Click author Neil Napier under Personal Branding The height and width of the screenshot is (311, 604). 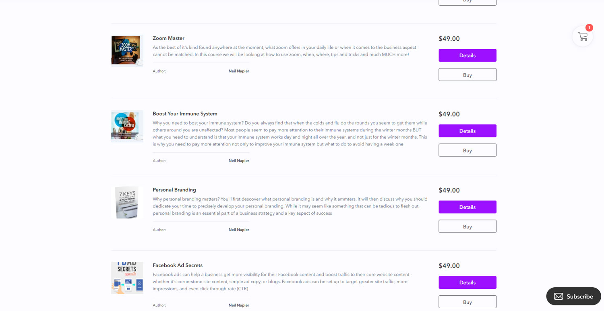(x=239, y=230)
